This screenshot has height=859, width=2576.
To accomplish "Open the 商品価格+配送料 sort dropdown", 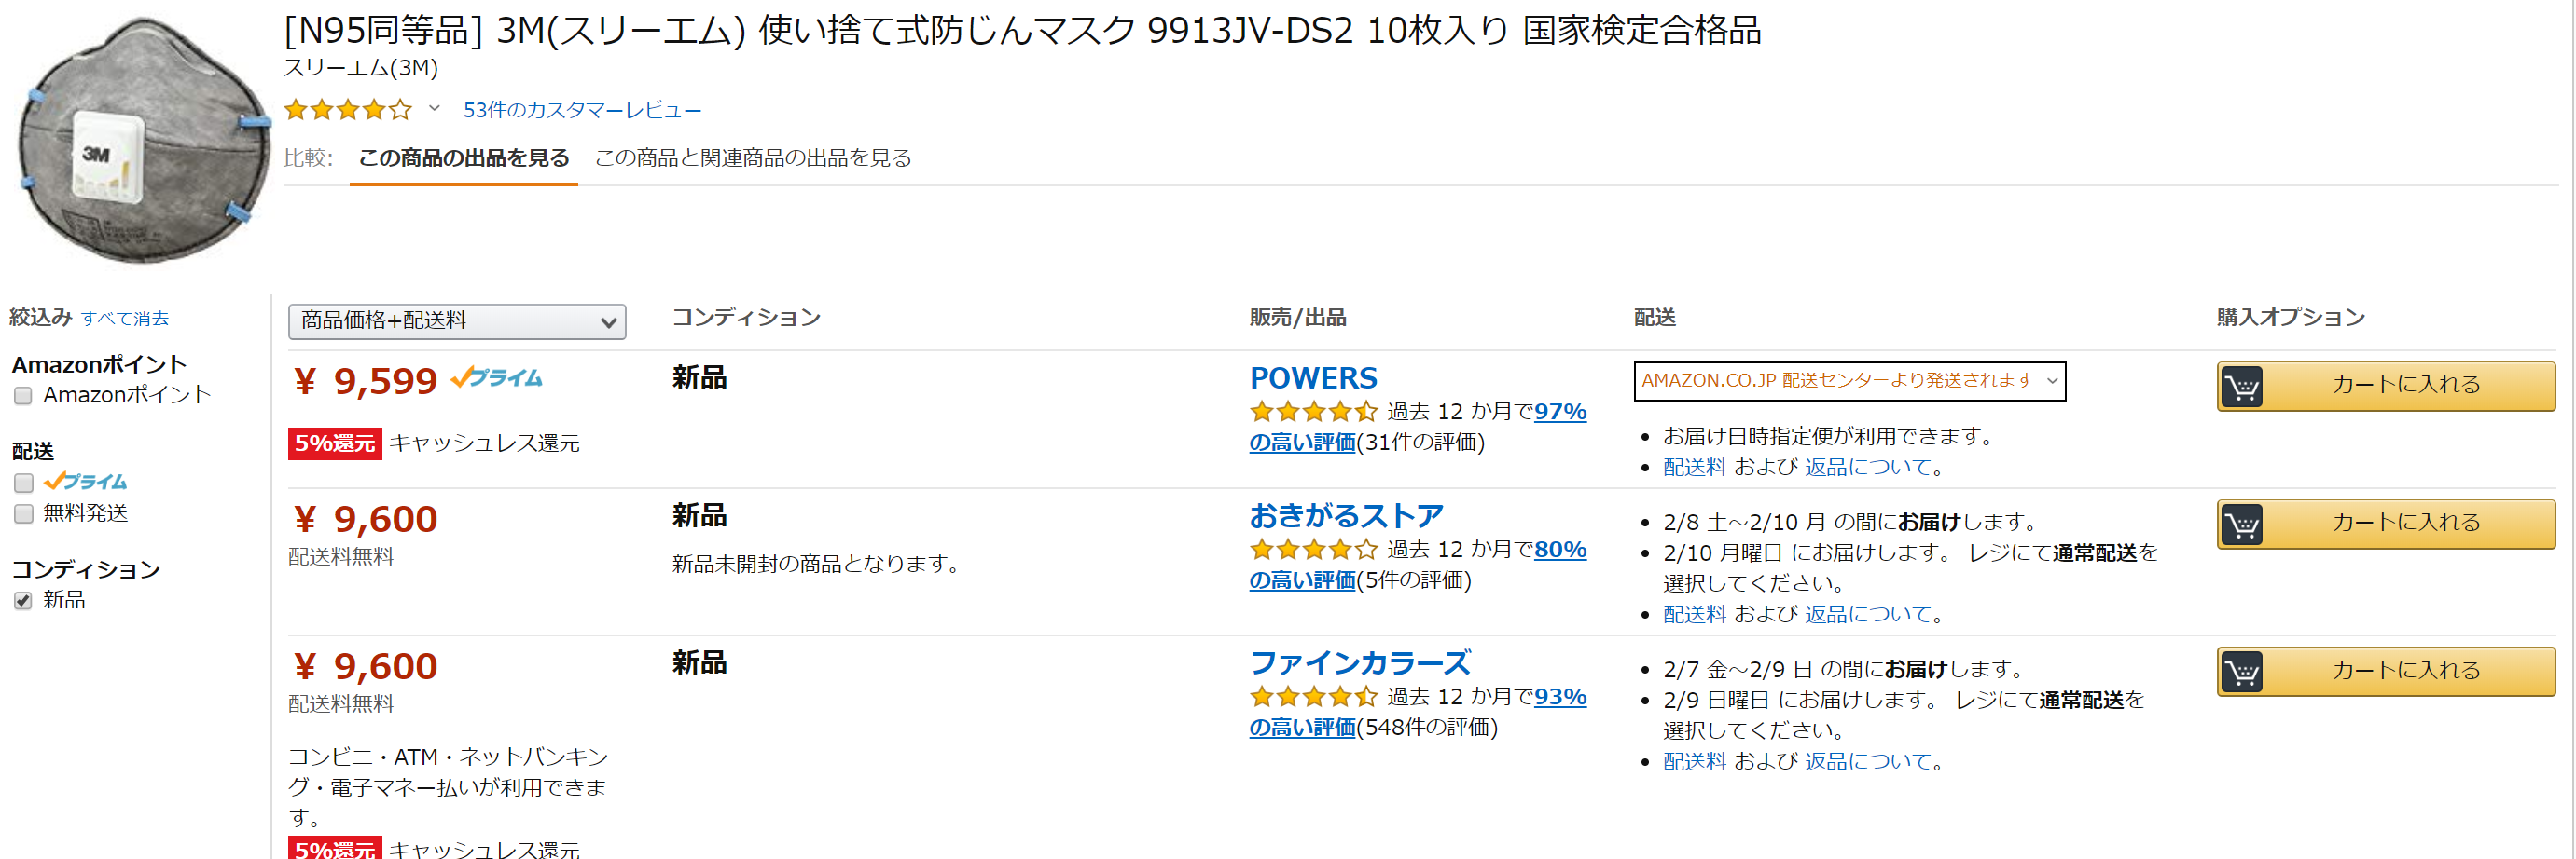I will [457, 321].
